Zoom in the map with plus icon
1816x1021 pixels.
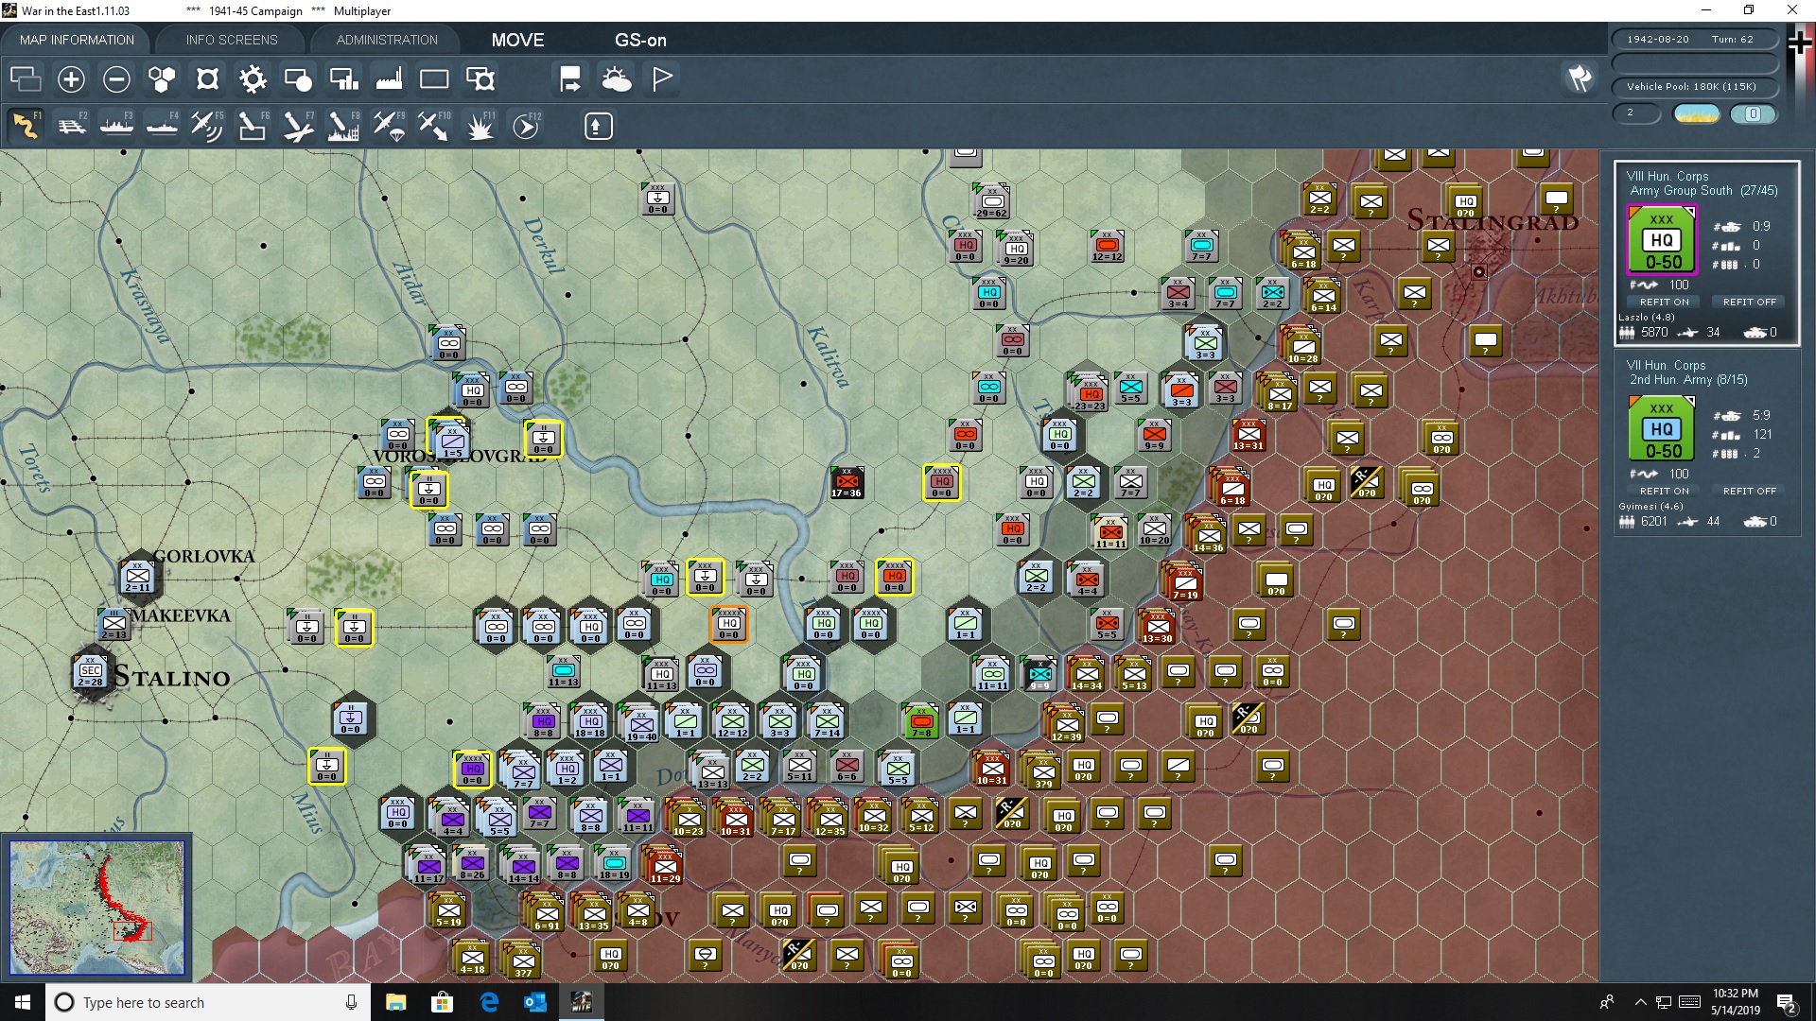(71, 78)
